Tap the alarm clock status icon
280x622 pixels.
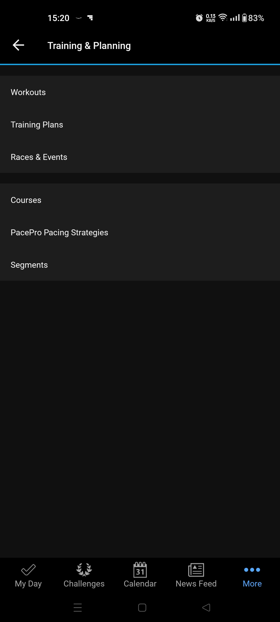(x=199, y=18)
